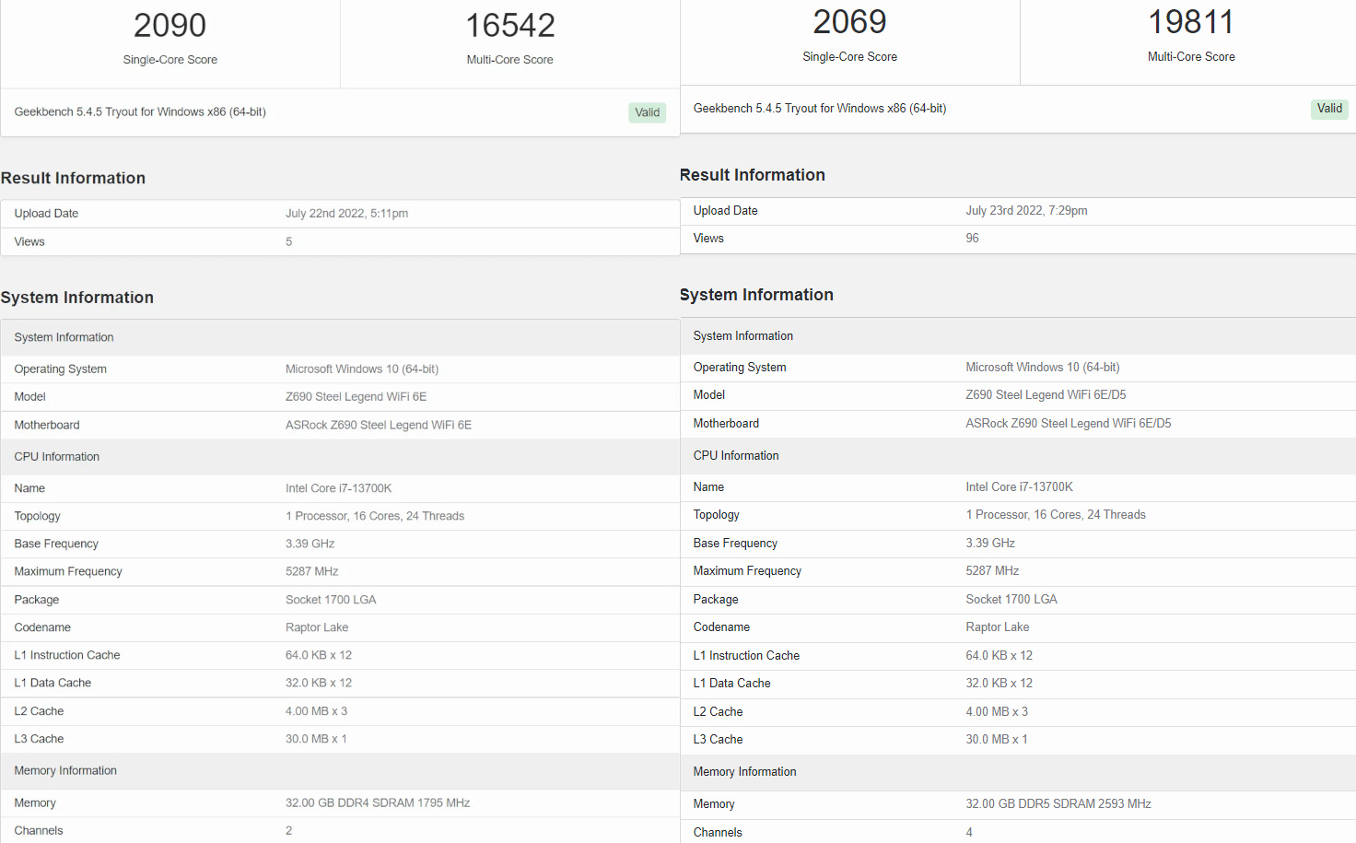Click left L1 Instruction Cache 64.0 KB value
Screen dimensions: 1356x843
[x=319, y=656]
